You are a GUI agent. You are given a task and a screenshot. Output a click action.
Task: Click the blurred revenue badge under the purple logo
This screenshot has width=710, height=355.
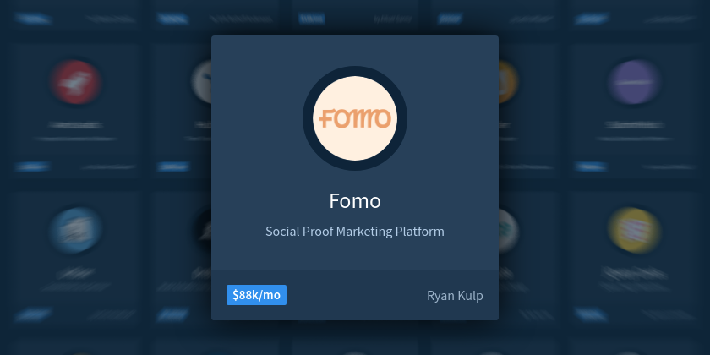(591, 167)
